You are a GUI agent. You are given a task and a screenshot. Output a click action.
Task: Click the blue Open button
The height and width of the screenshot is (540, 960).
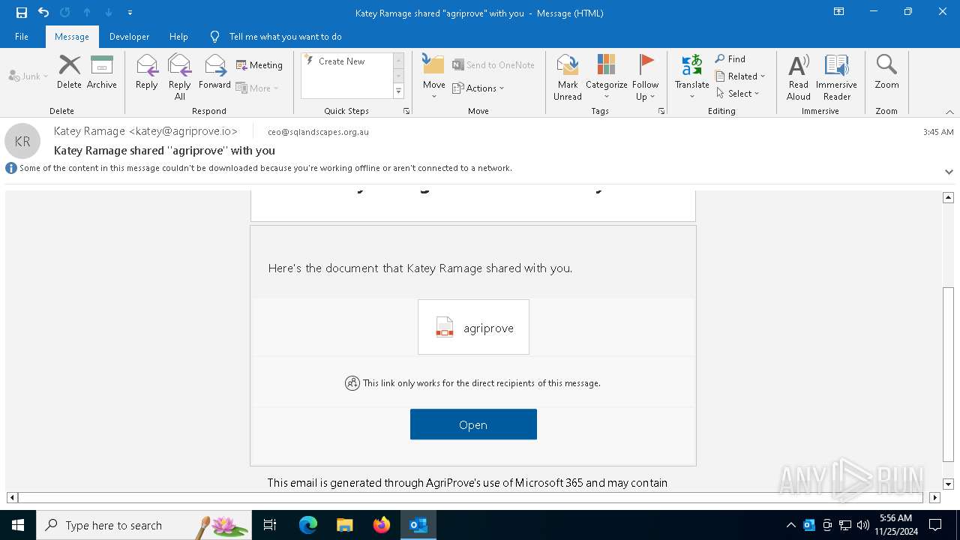[x=473, y=424]
